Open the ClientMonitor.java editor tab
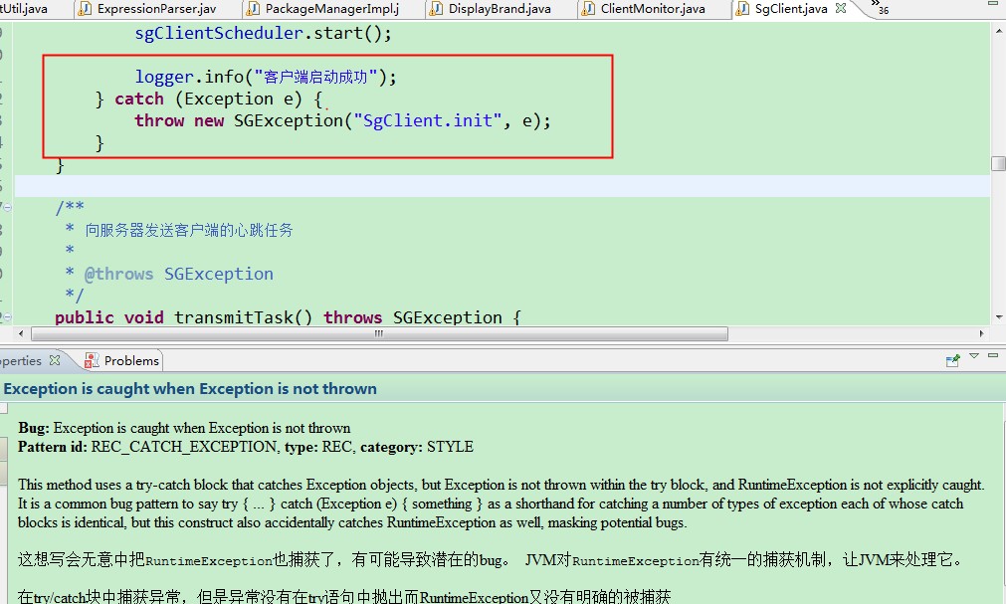Viewport: 1006px width, 604px height. click(653, 9)
